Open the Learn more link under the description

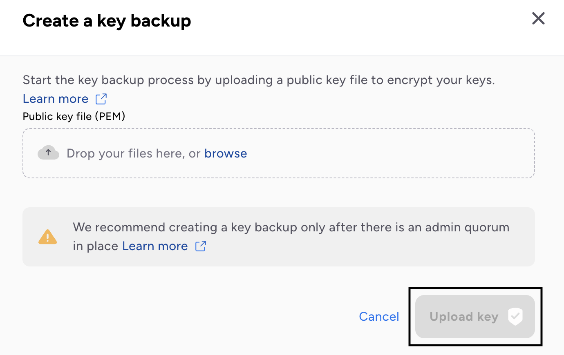coord(56,99)
